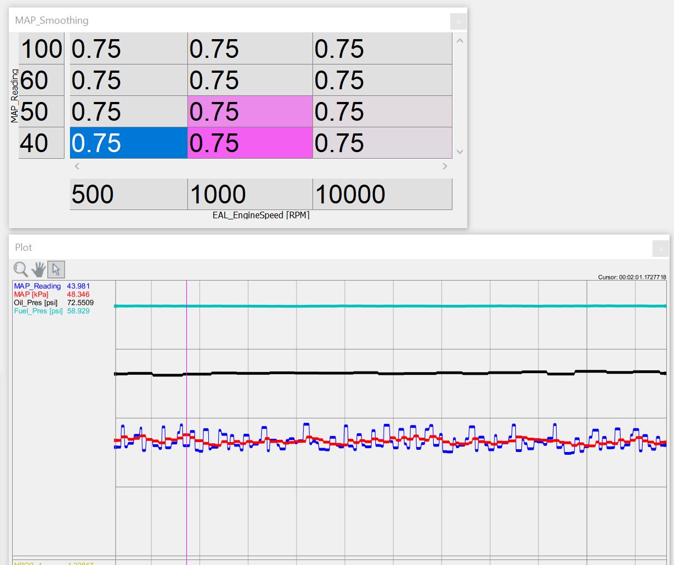Select the MAP_Reading legend entry
Viewport: 674px width, 565px height.
coord(37,286)
